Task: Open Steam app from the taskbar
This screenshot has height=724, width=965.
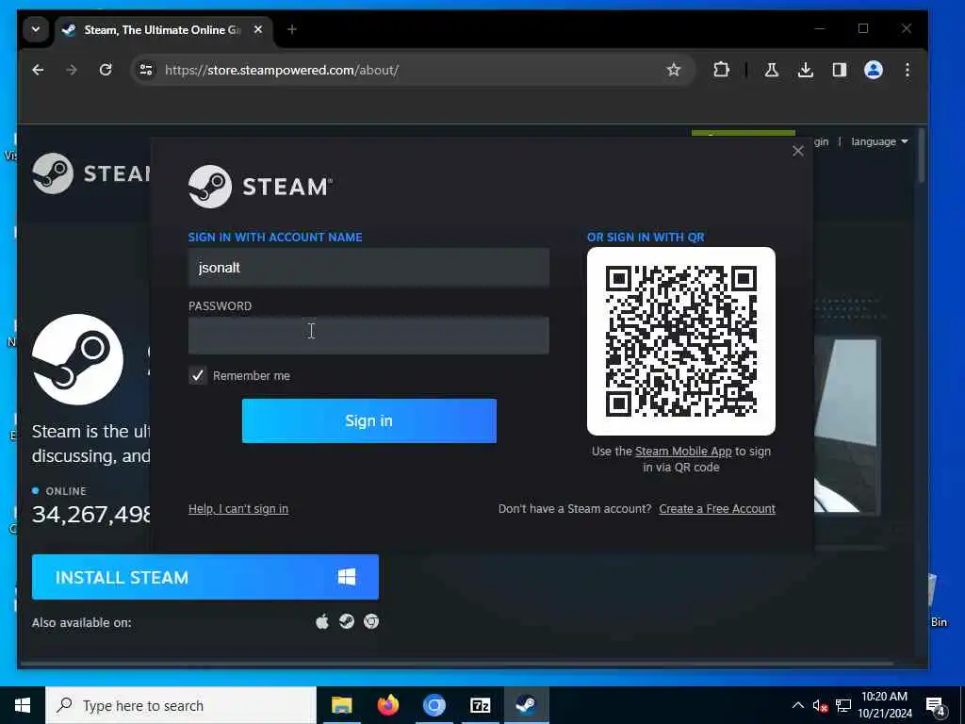Action: pos(526,705)
